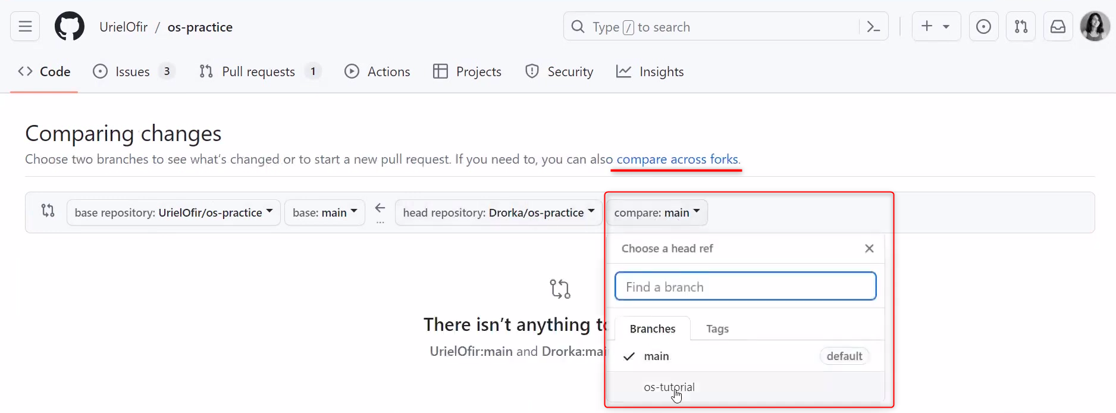Open the Actions tab
Screen dimensions: 1116x413
coord(377,71)
